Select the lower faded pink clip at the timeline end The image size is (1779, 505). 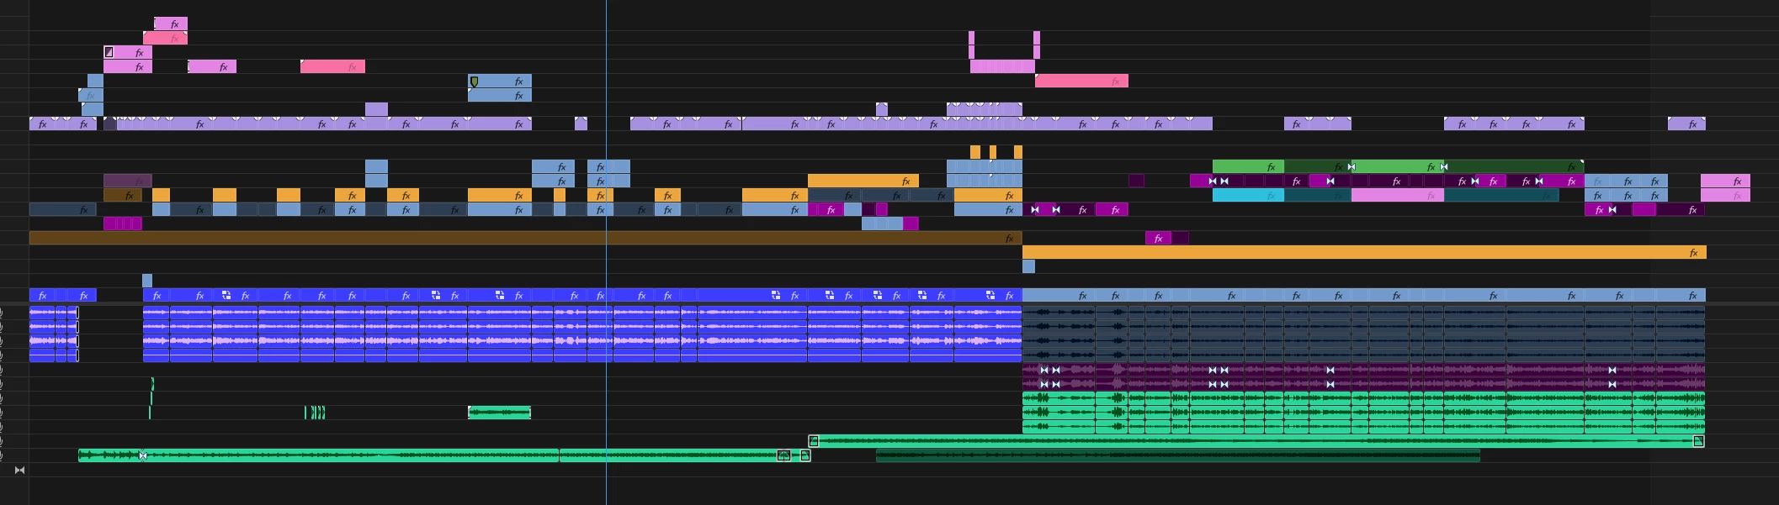[1725, 196]
